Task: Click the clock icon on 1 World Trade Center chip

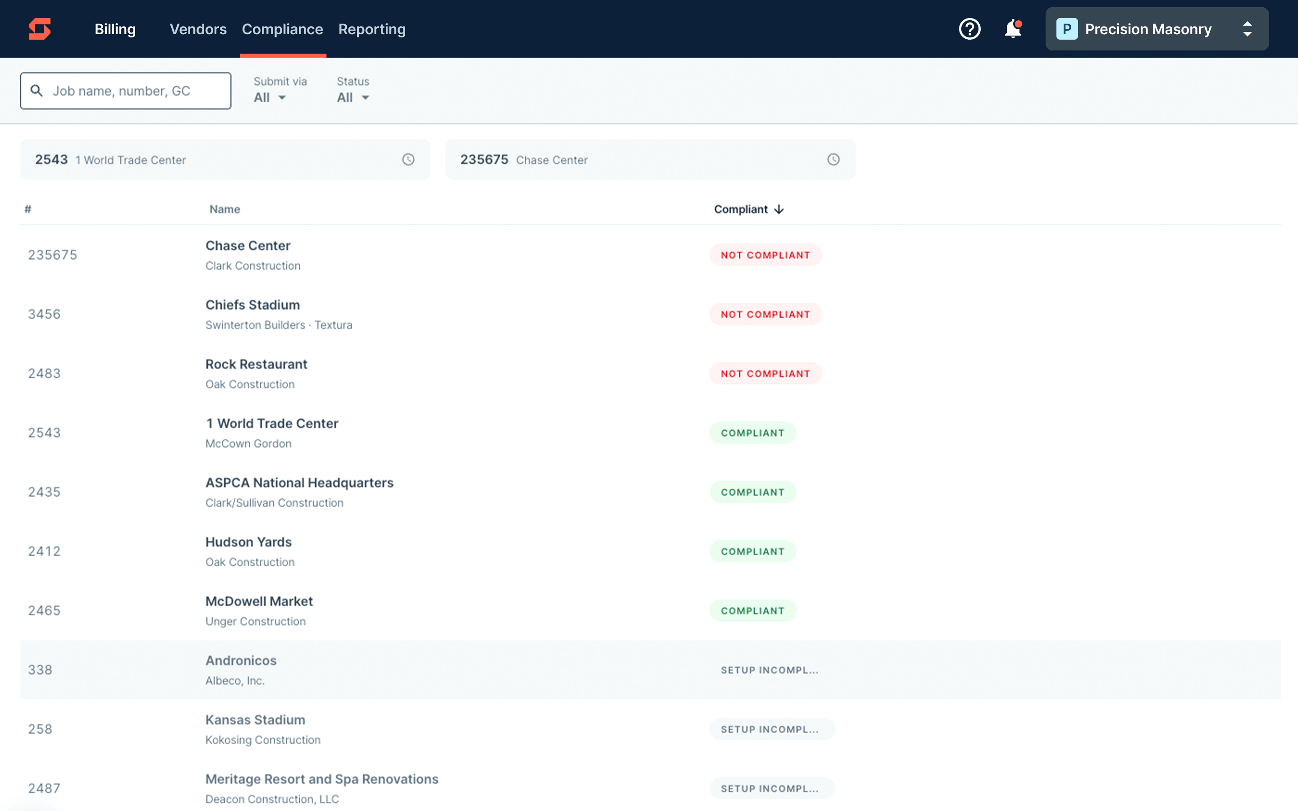Action: coord(408,159)
